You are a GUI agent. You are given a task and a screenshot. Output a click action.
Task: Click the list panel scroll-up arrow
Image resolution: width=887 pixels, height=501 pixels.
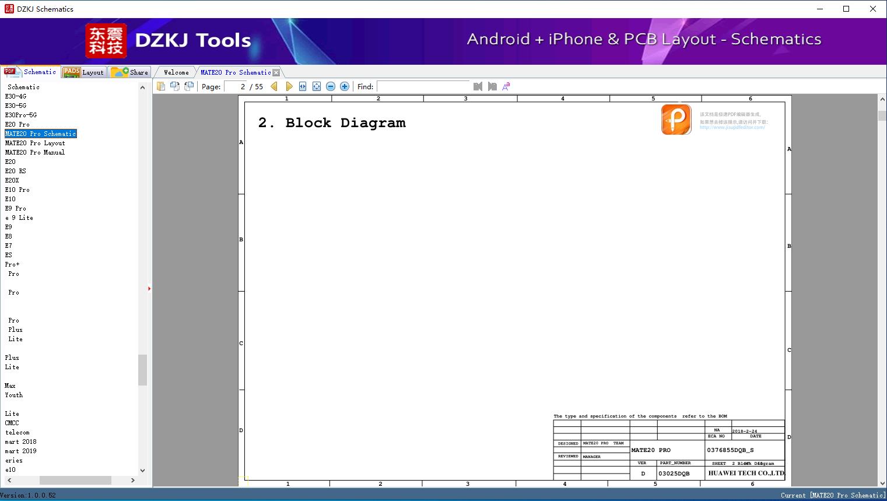(x=143, y=87)
